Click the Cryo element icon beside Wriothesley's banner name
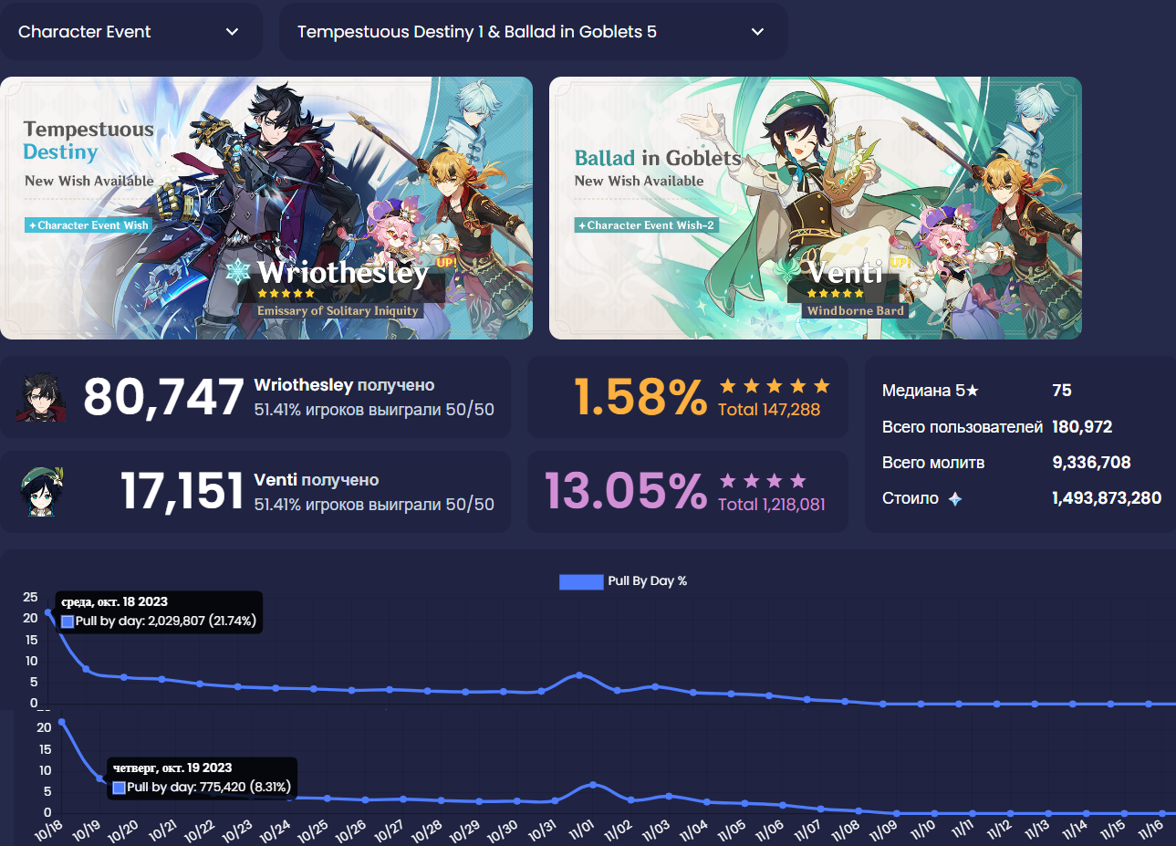This screenshot has width=1176, height=846. [238, 271]
